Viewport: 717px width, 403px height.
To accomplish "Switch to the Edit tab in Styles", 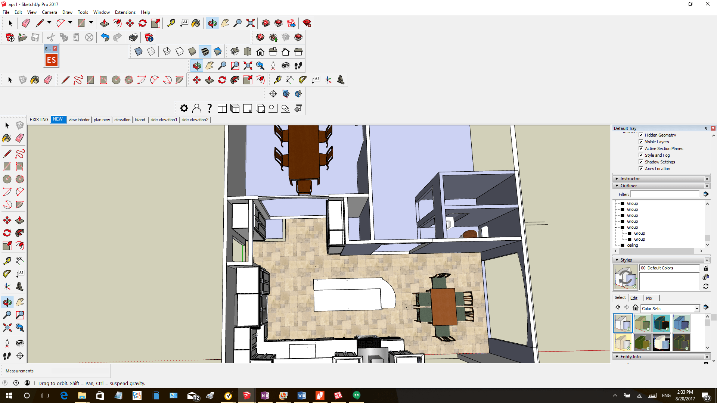I will click(634, 298).
